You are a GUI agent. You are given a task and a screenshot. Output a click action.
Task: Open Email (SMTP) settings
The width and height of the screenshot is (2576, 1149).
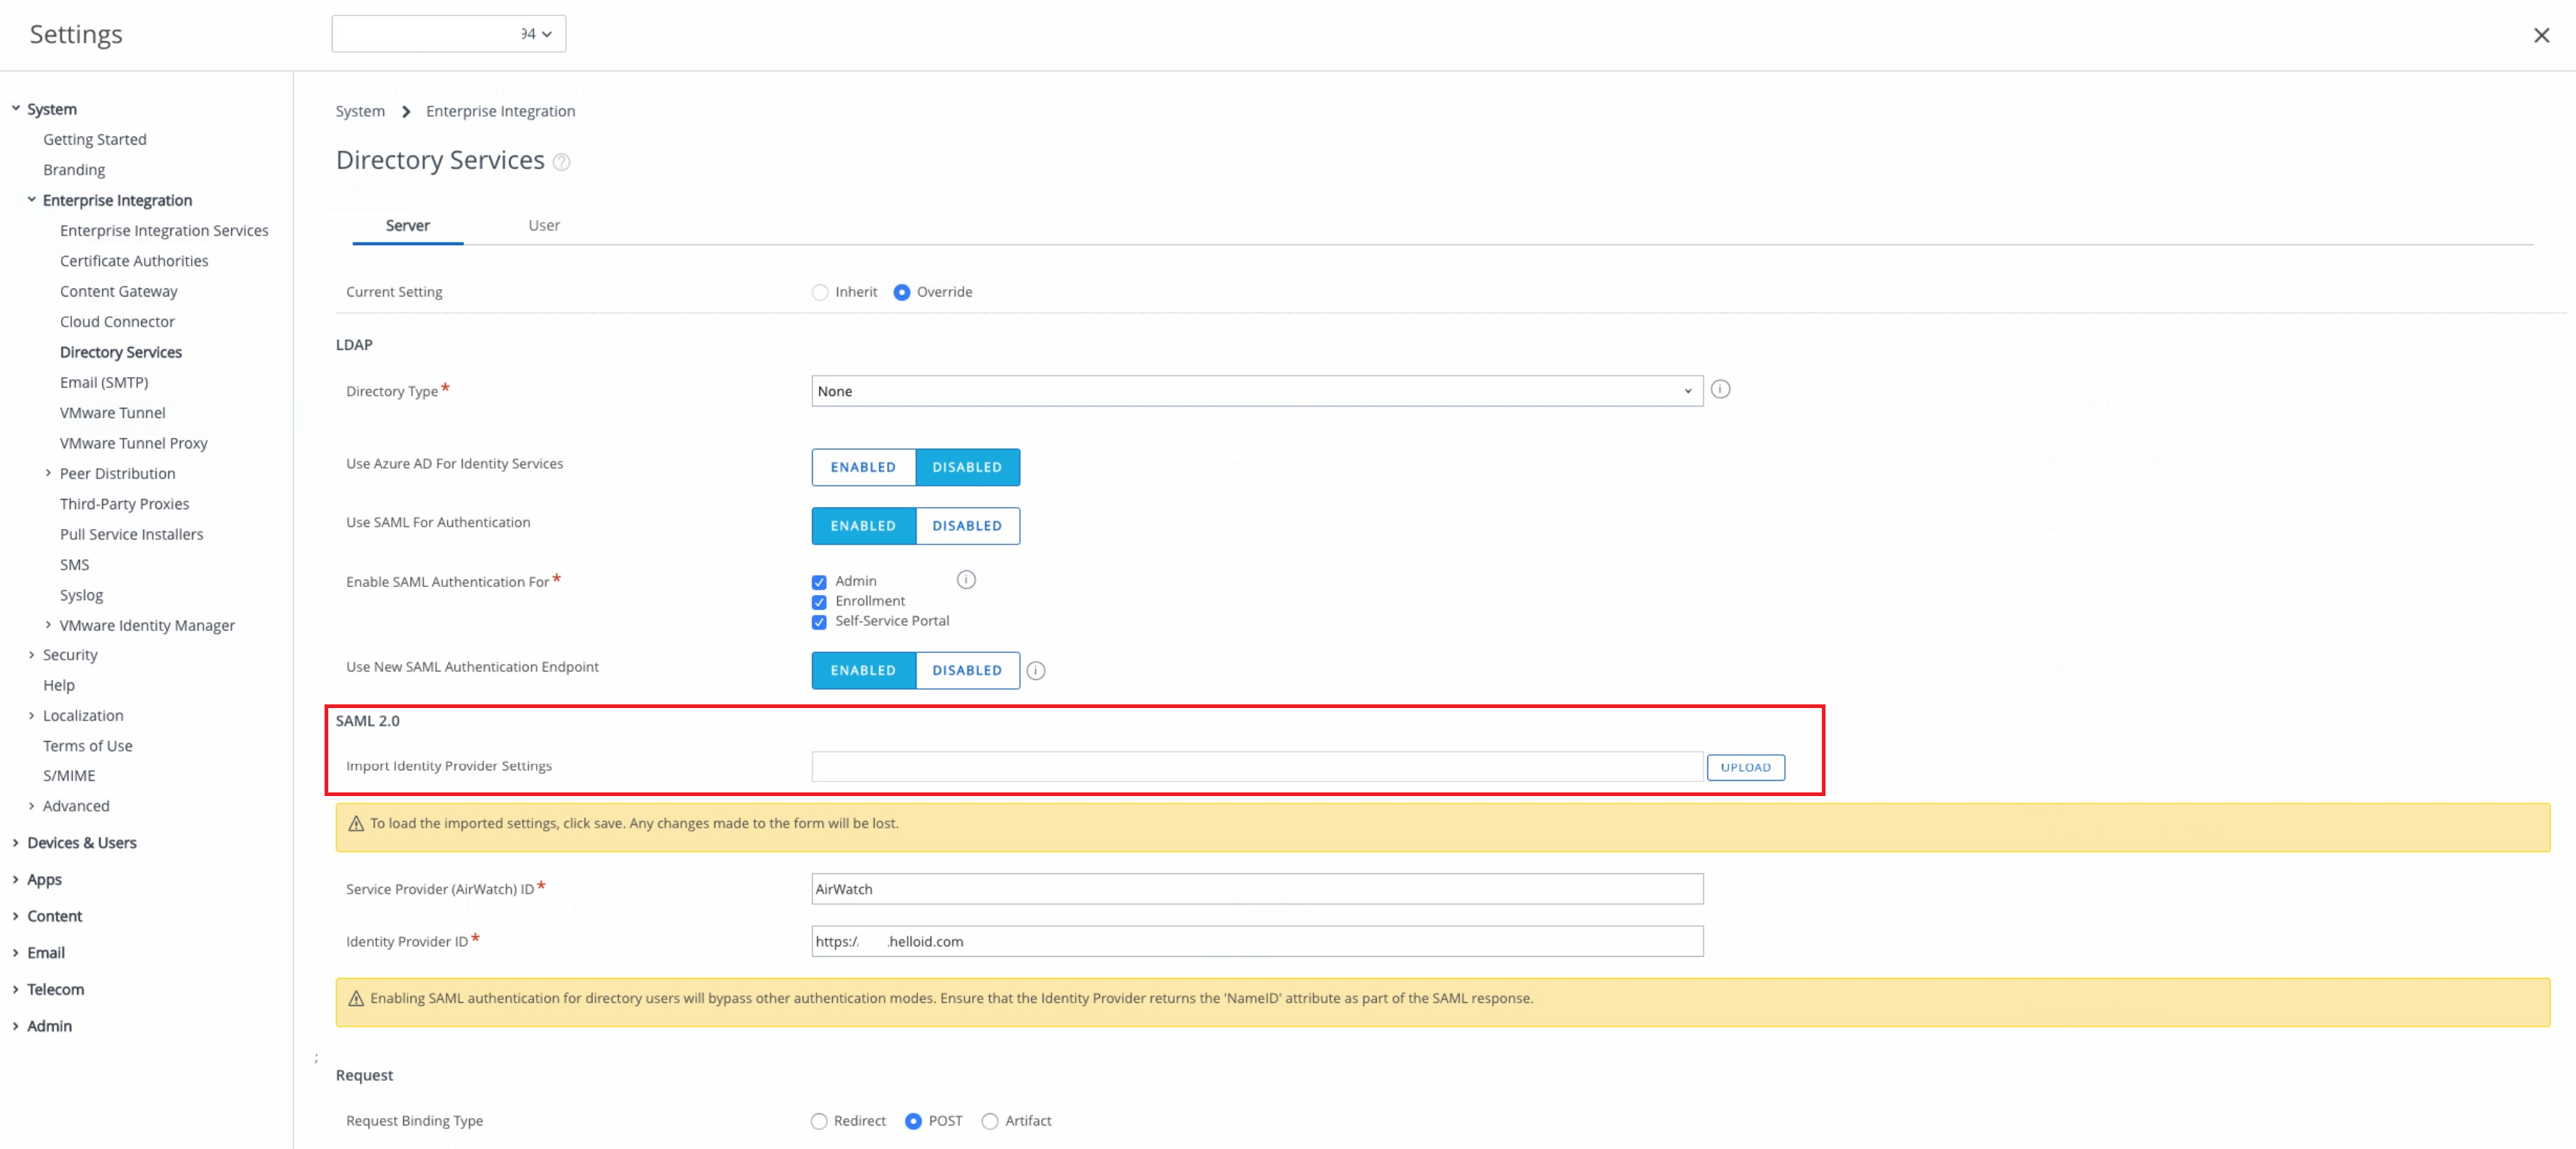point(104,383)
